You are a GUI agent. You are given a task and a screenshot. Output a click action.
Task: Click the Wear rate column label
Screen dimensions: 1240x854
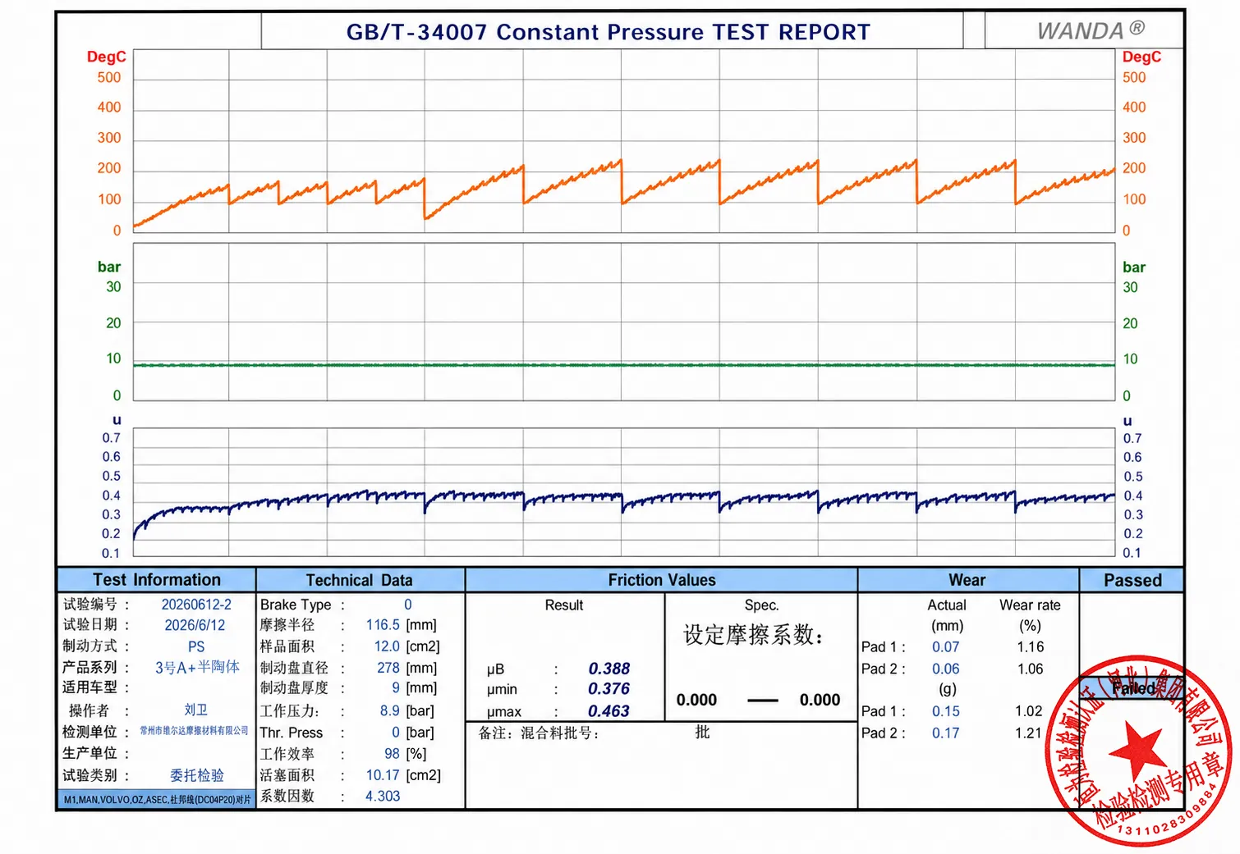[1030, 605]
